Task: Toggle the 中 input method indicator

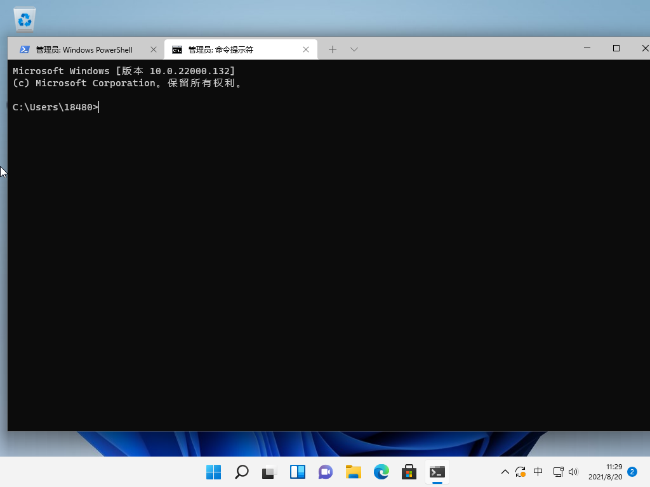Action: 538,472
